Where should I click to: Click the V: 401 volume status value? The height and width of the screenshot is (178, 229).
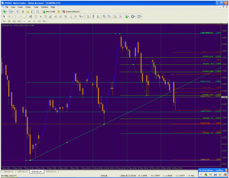(191, 176)
